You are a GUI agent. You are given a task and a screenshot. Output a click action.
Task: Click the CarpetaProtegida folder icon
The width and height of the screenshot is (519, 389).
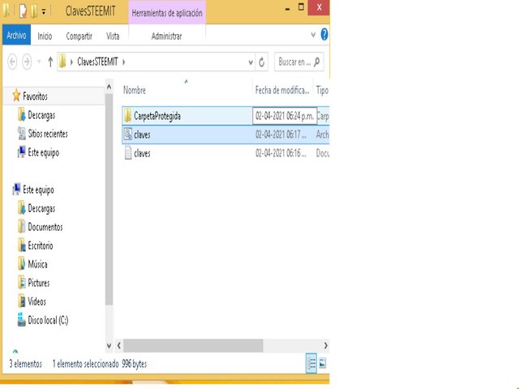[128, 116]
